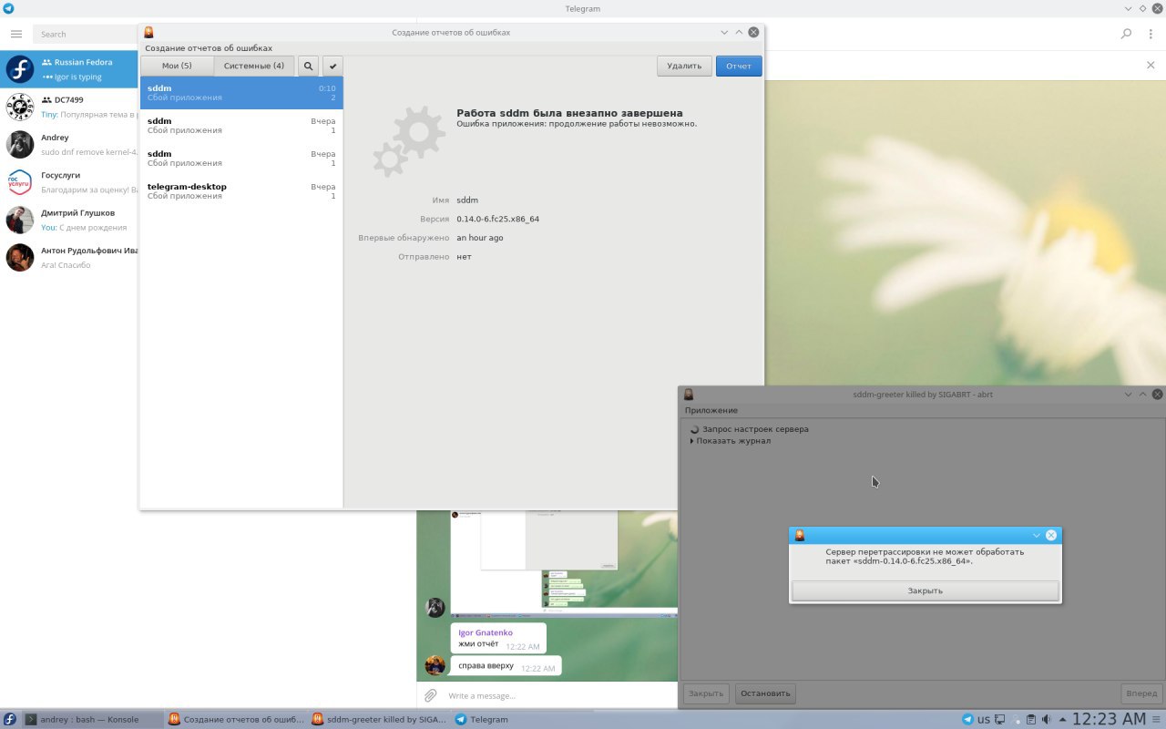Click Закрыть in the error dialog

[926, 590]
